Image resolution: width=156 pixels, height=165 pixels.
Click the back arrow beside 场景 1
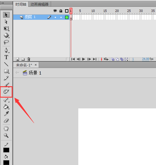pos(17,72)
